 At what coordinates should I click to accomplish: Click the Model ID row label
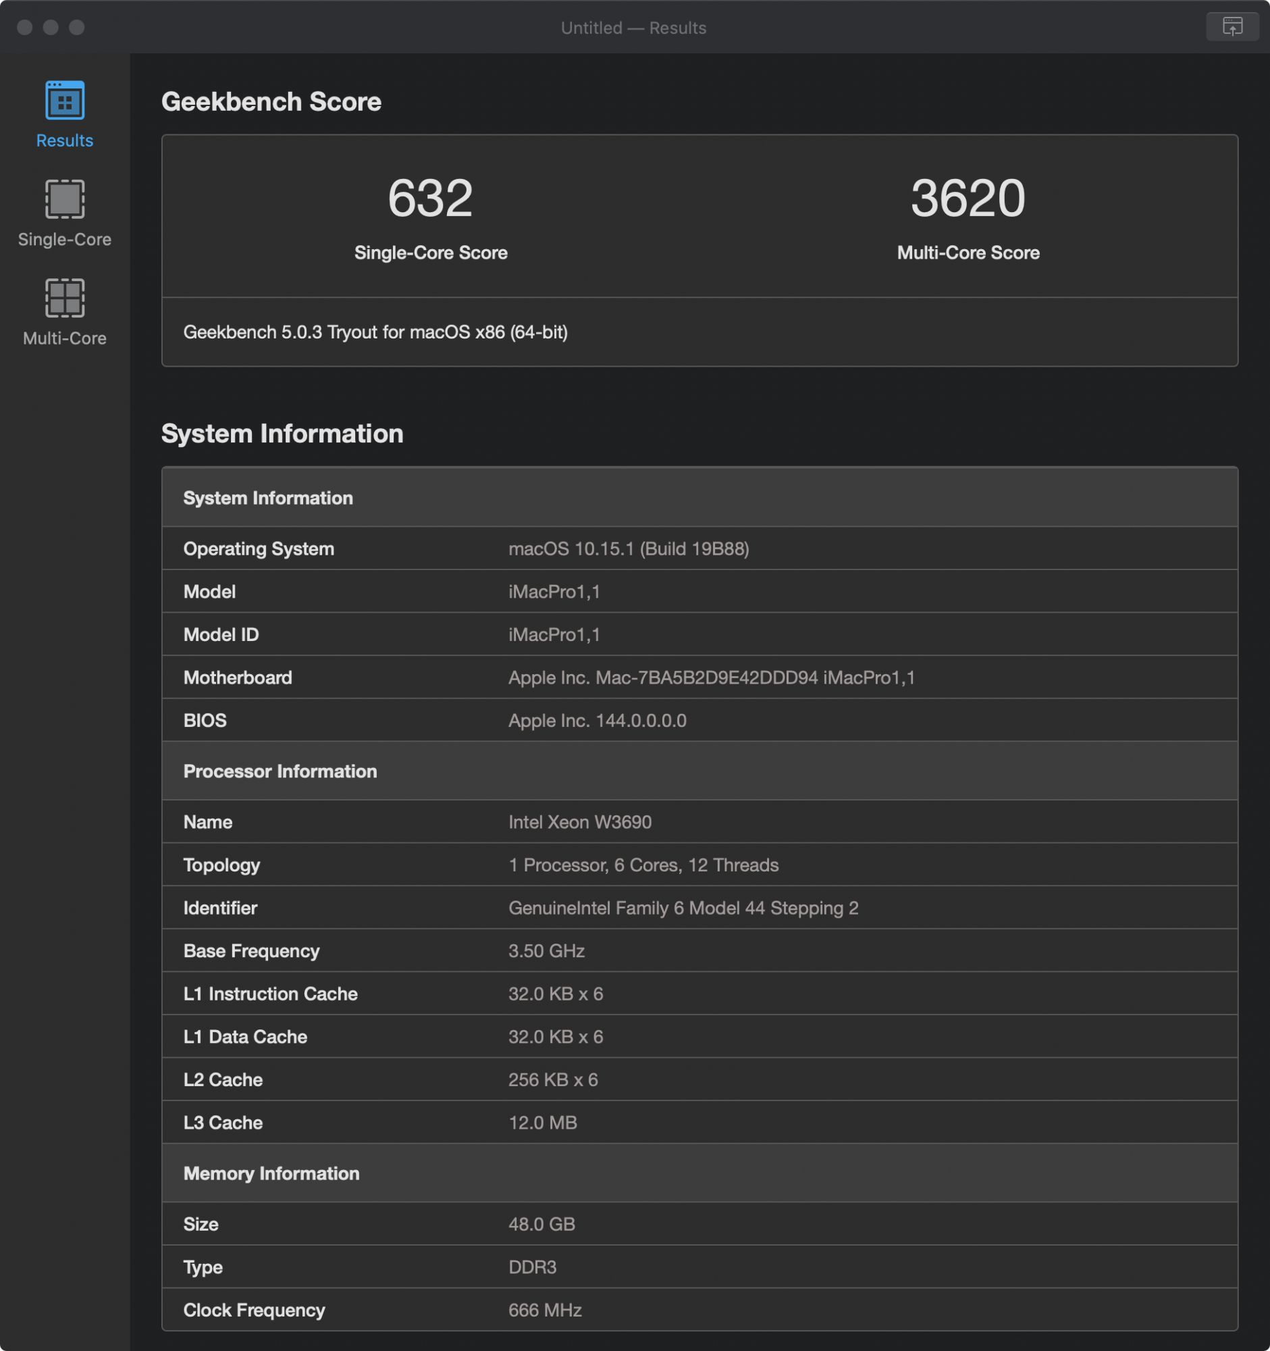coord(221,635)
